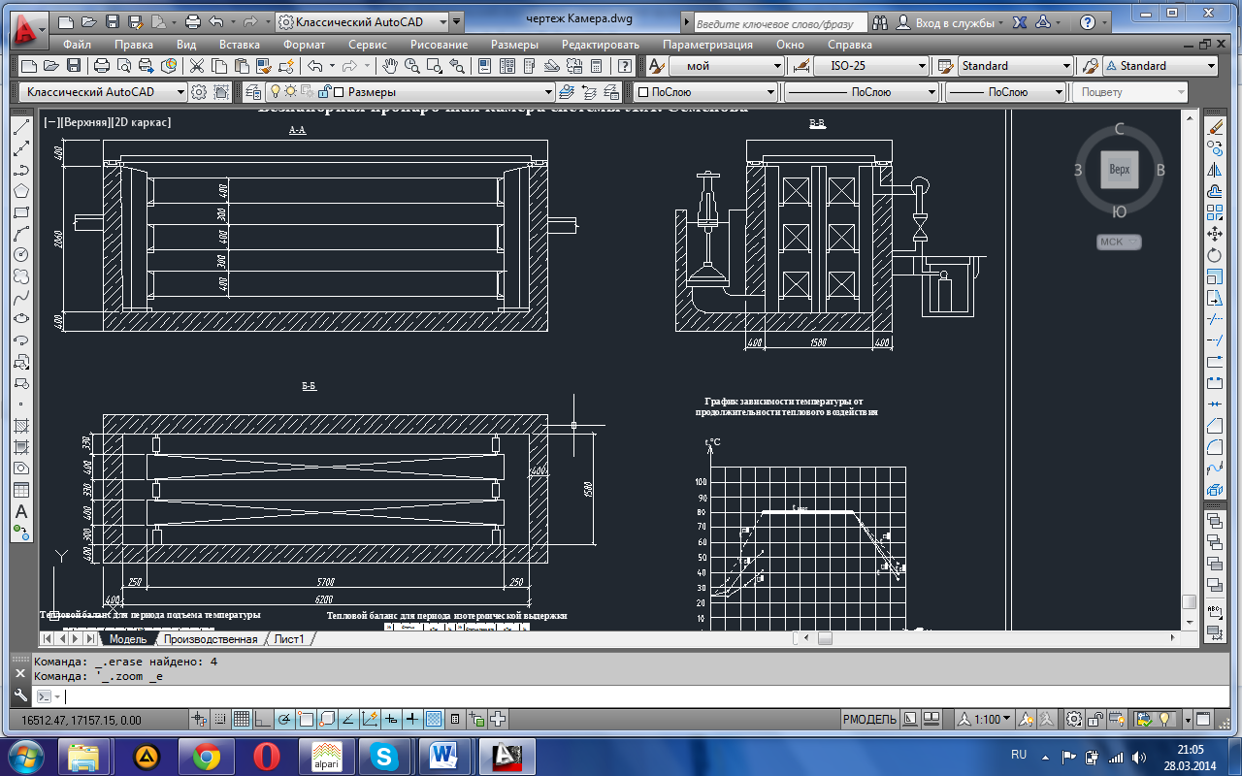1242x776 pixels.
Task: Open the Файл menu
Action: [x=78, y=45]
